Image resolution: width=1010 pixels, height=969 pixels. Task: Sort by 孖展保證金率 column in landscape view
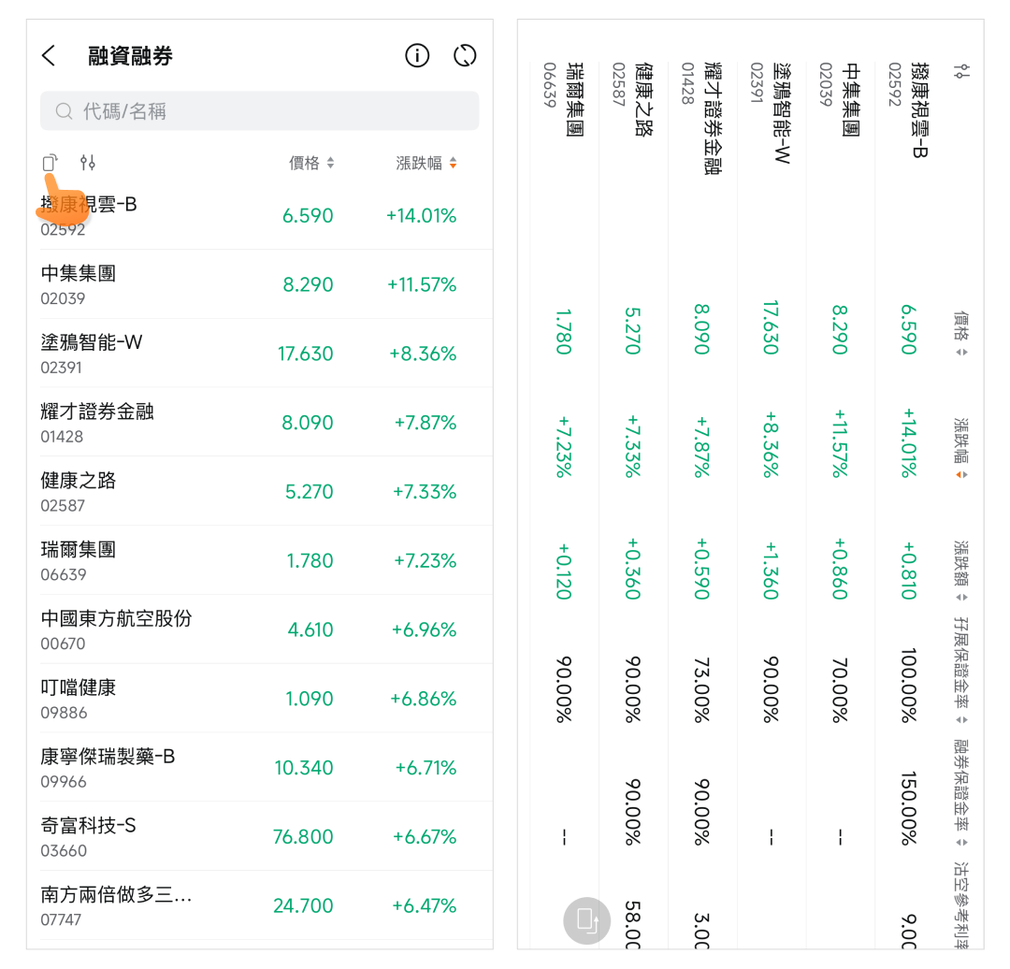(961, 671)
